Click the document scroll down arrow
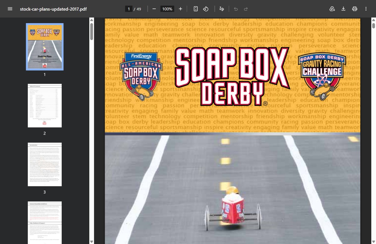This screenshot has width=376, height=244. pyautogui.click(x=373, y=241)
